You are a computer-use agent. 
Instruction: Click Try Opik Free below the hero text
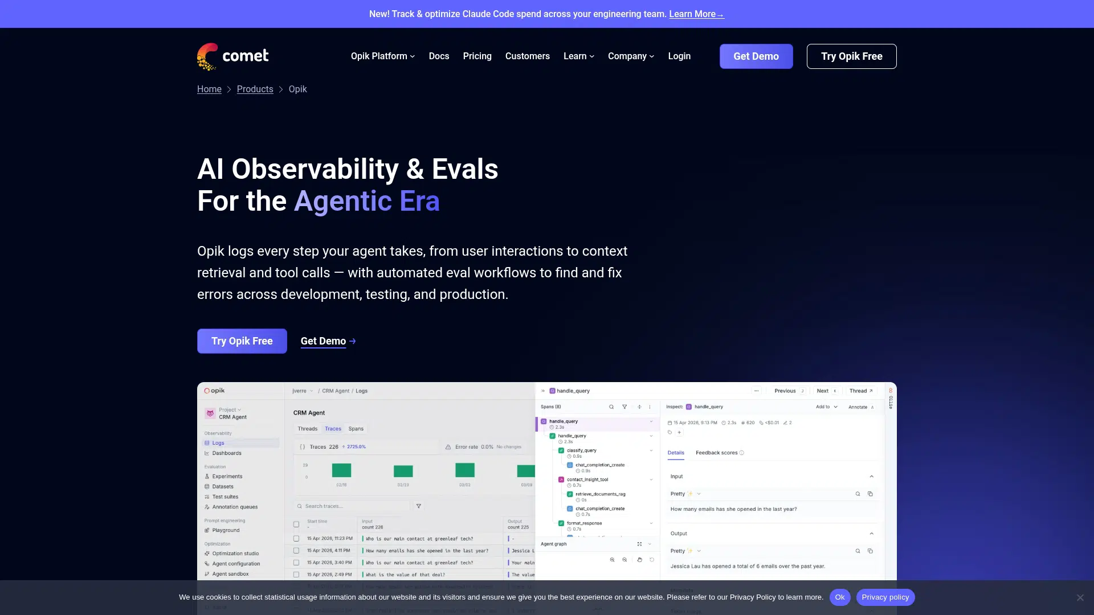(x=242, y=341)
